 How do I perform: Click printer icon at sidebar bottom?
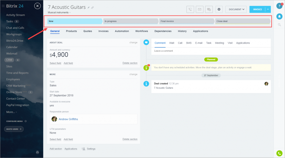pyautogui.click(x=38, y=152)
